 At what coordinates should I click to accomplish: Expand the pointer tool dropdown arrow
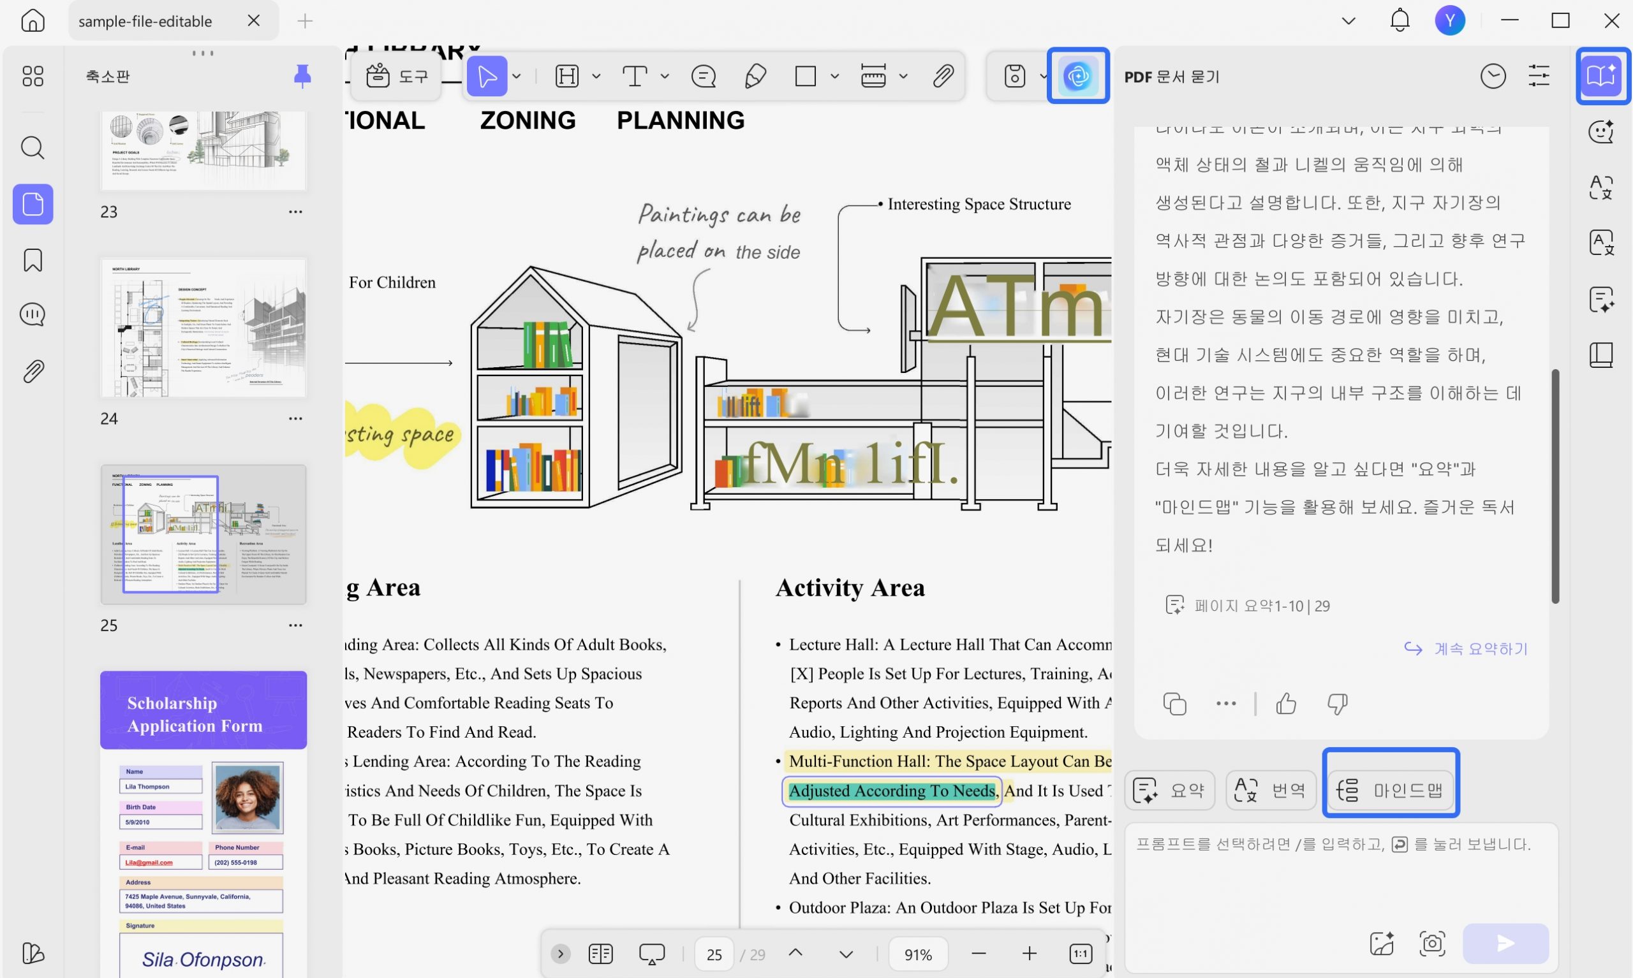[x=517, y=77]
